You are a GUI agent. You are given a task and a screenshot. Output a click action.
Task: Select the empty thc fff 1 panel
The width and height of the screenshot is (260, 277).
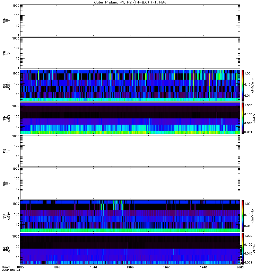[130, 151]
